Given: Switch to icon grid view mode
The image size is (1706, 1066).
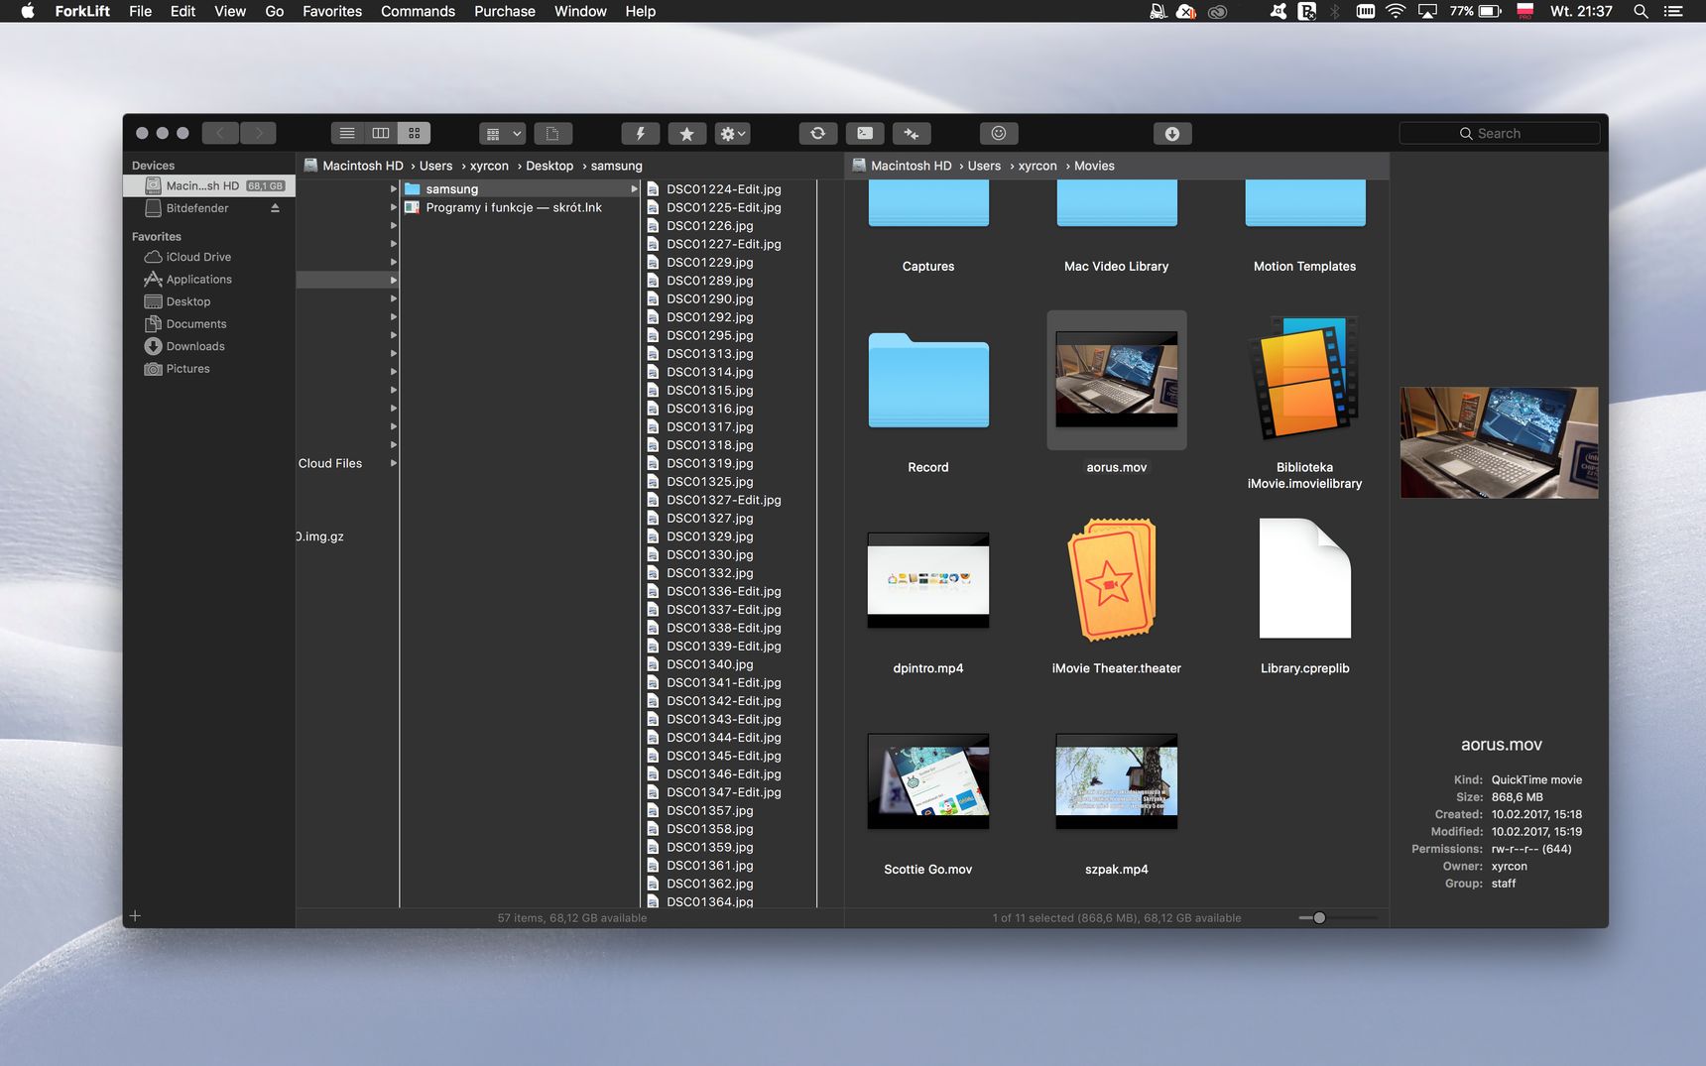Looking at the screenshot, I should pos(415,133).
